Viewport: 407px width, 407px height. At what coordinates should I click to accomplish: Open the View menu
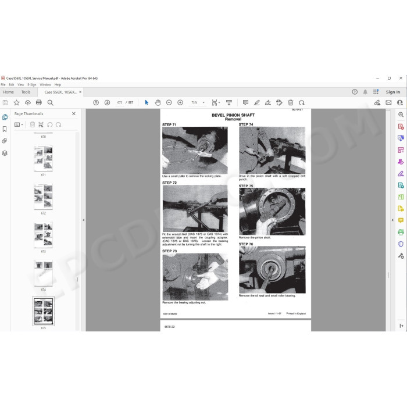pyautogui.click(x=20, y=85)
